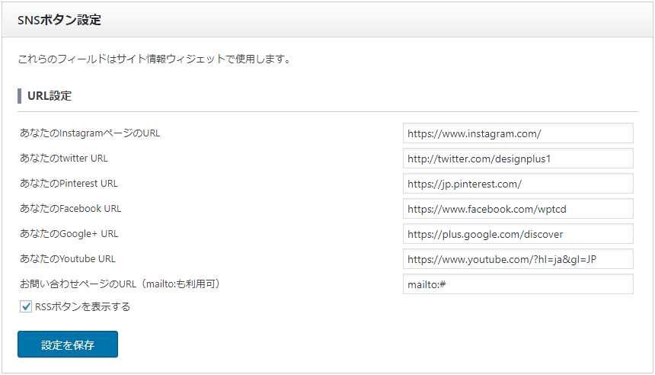This screenshot has width=655, height=375.
Task: Click the あなたのtwitter URL label
Action: [x=64, y=159]
